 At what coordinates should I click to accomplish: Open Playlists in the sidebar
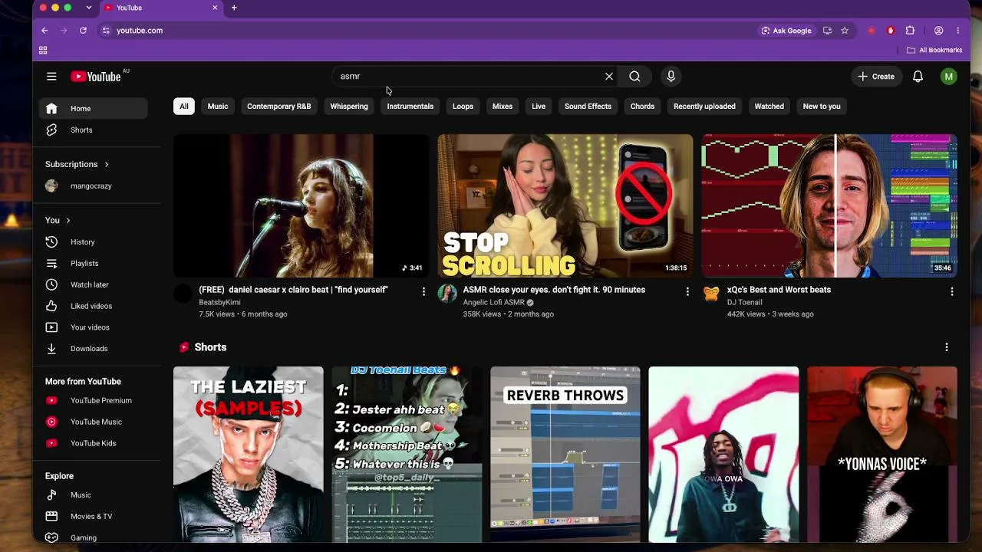[93, 264]
